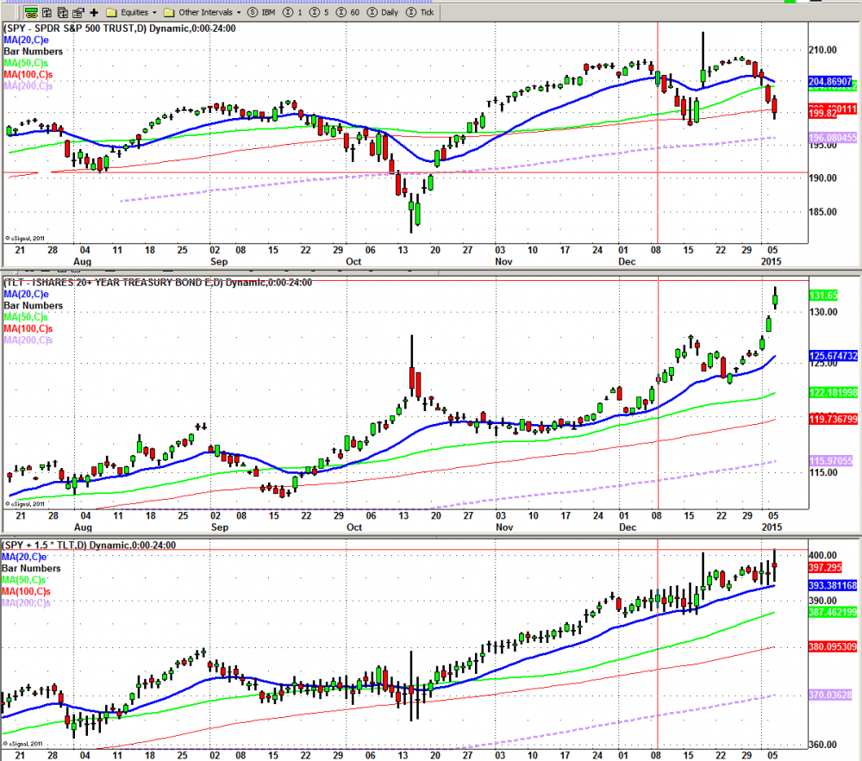Screen dimensions: 862x761
Task: Click the 387.462199 green price tag
Action: (833, 612)
